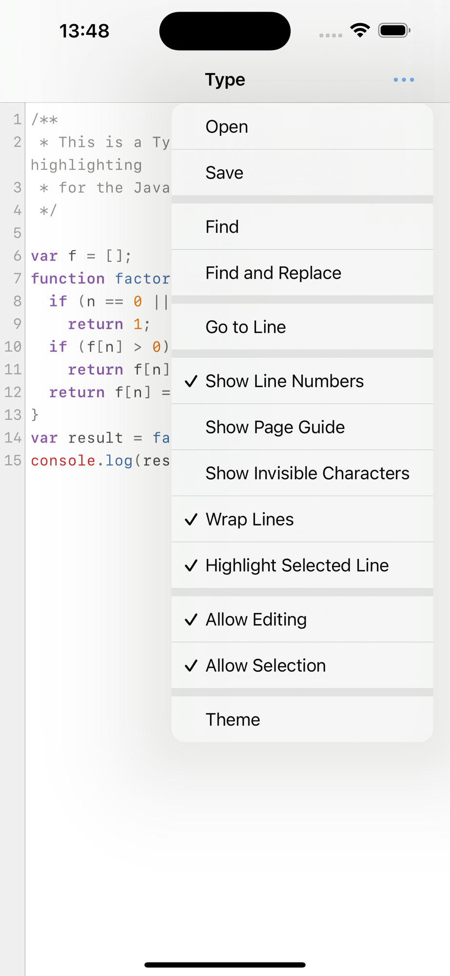Click line number 7 in the gutter
The width and height of the screenshot is (450, 976).
17,279
